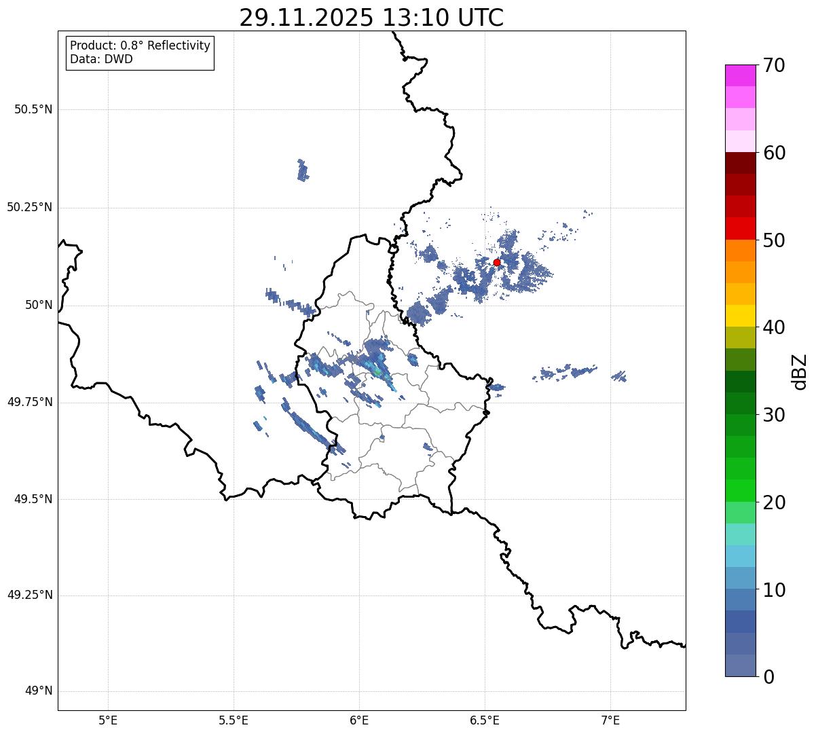The image size is (816, 734).
Task: Click the colorbar tick label 50
Action: pos(774,240)
